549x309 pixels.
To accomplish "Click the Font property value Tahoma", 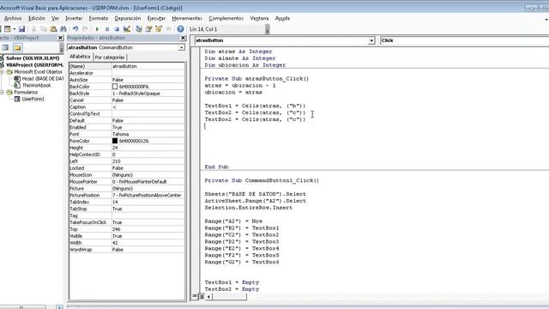I will point(148,134).
